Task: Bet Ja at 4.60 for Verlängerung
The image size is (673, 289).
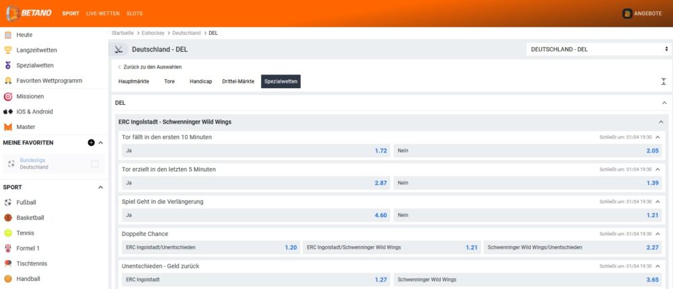Action: pos(256,215)
